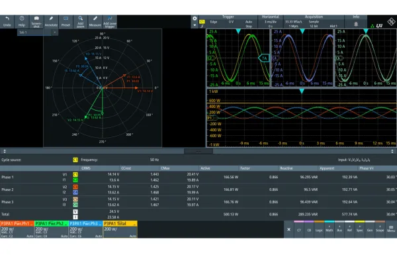
Task: Click the Active column header
Action: pos(219,168)
